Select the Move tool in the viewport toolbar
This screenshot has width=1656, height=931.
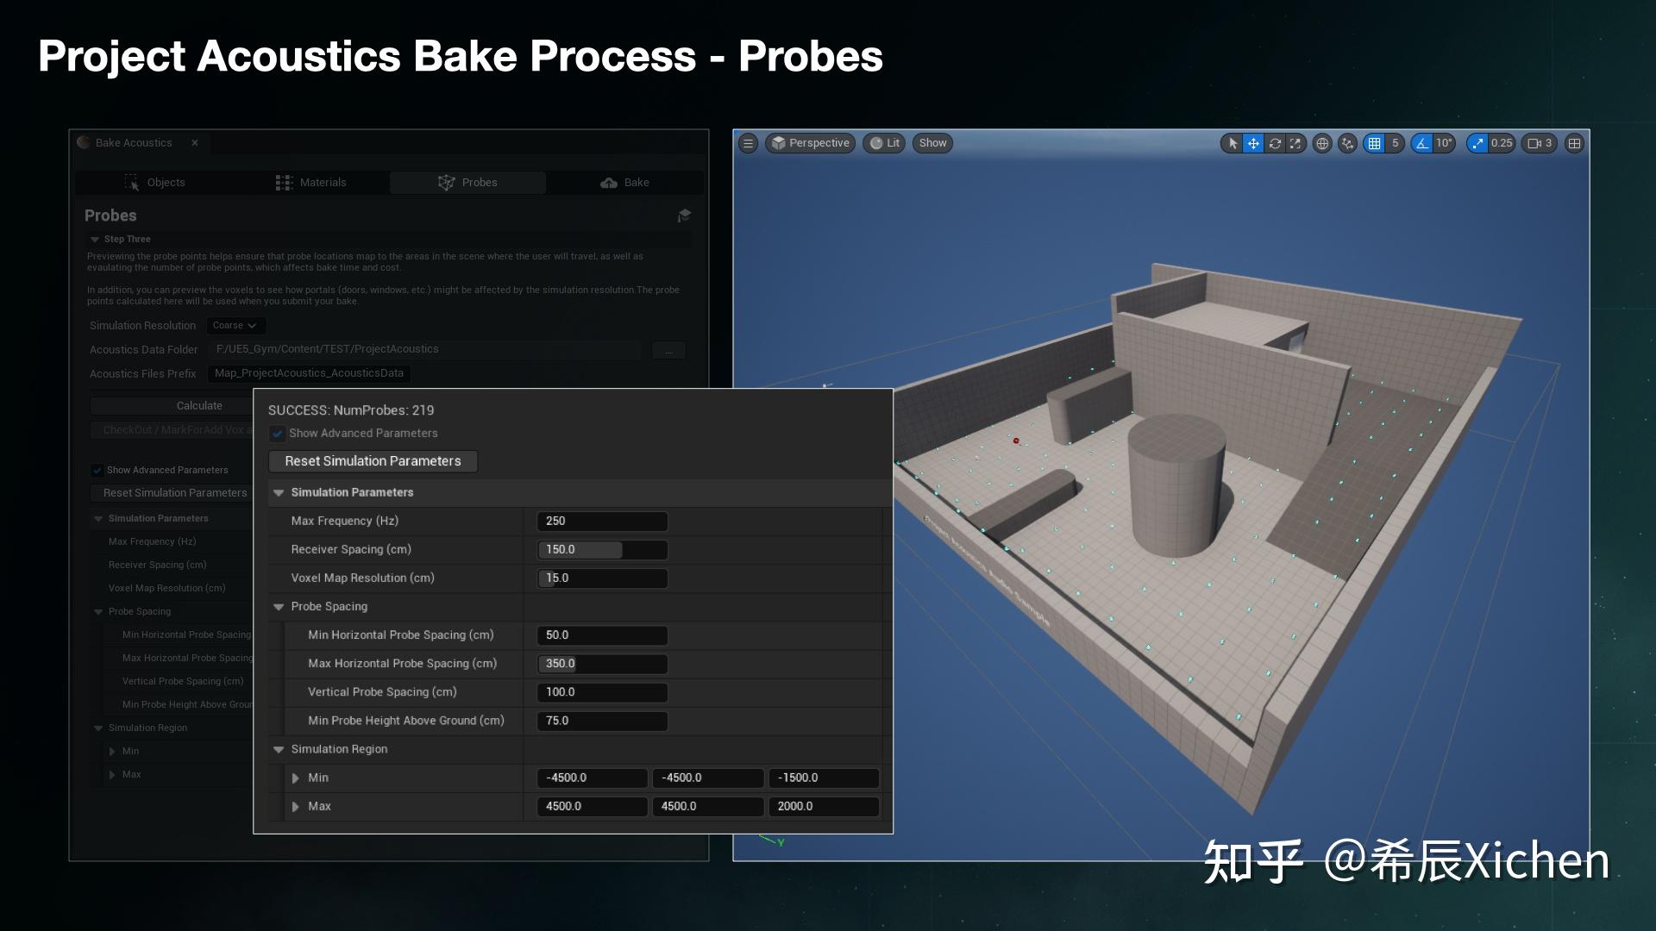(x=1253, y=143)
